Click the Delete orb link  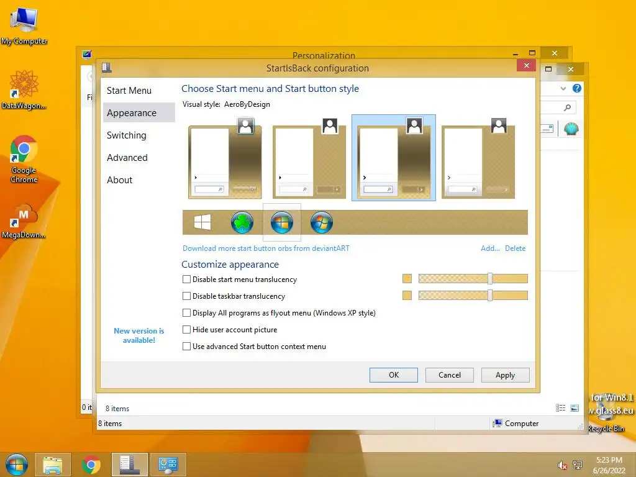tap(515, 248)
